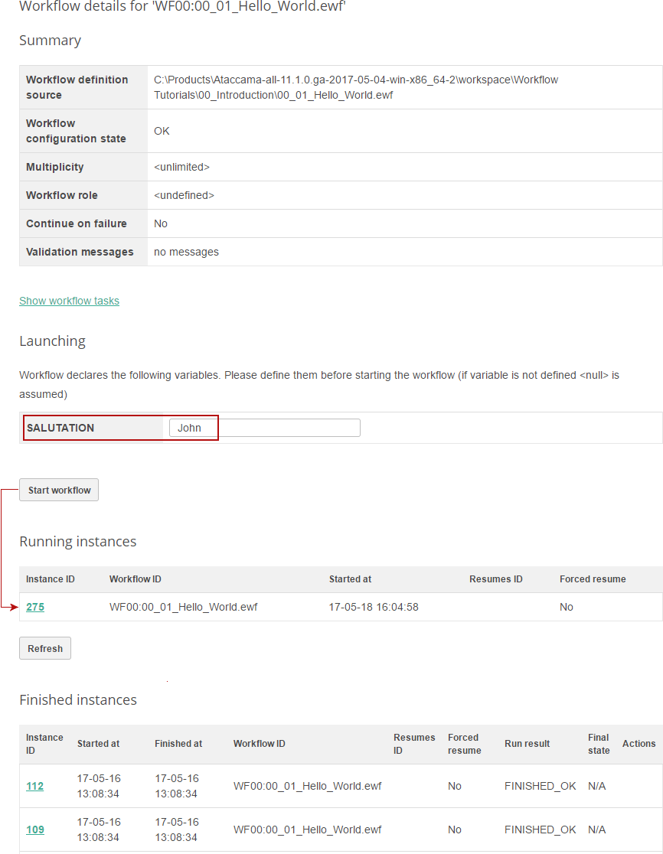Click the Final state column header

tap(598, 743)
